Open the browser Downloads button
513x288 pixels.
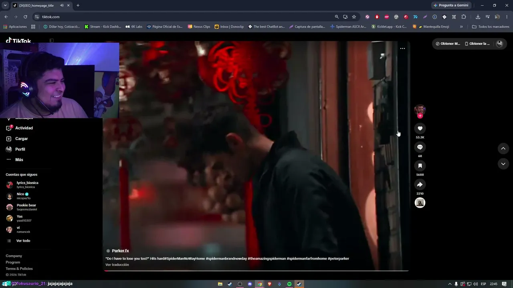478,17
